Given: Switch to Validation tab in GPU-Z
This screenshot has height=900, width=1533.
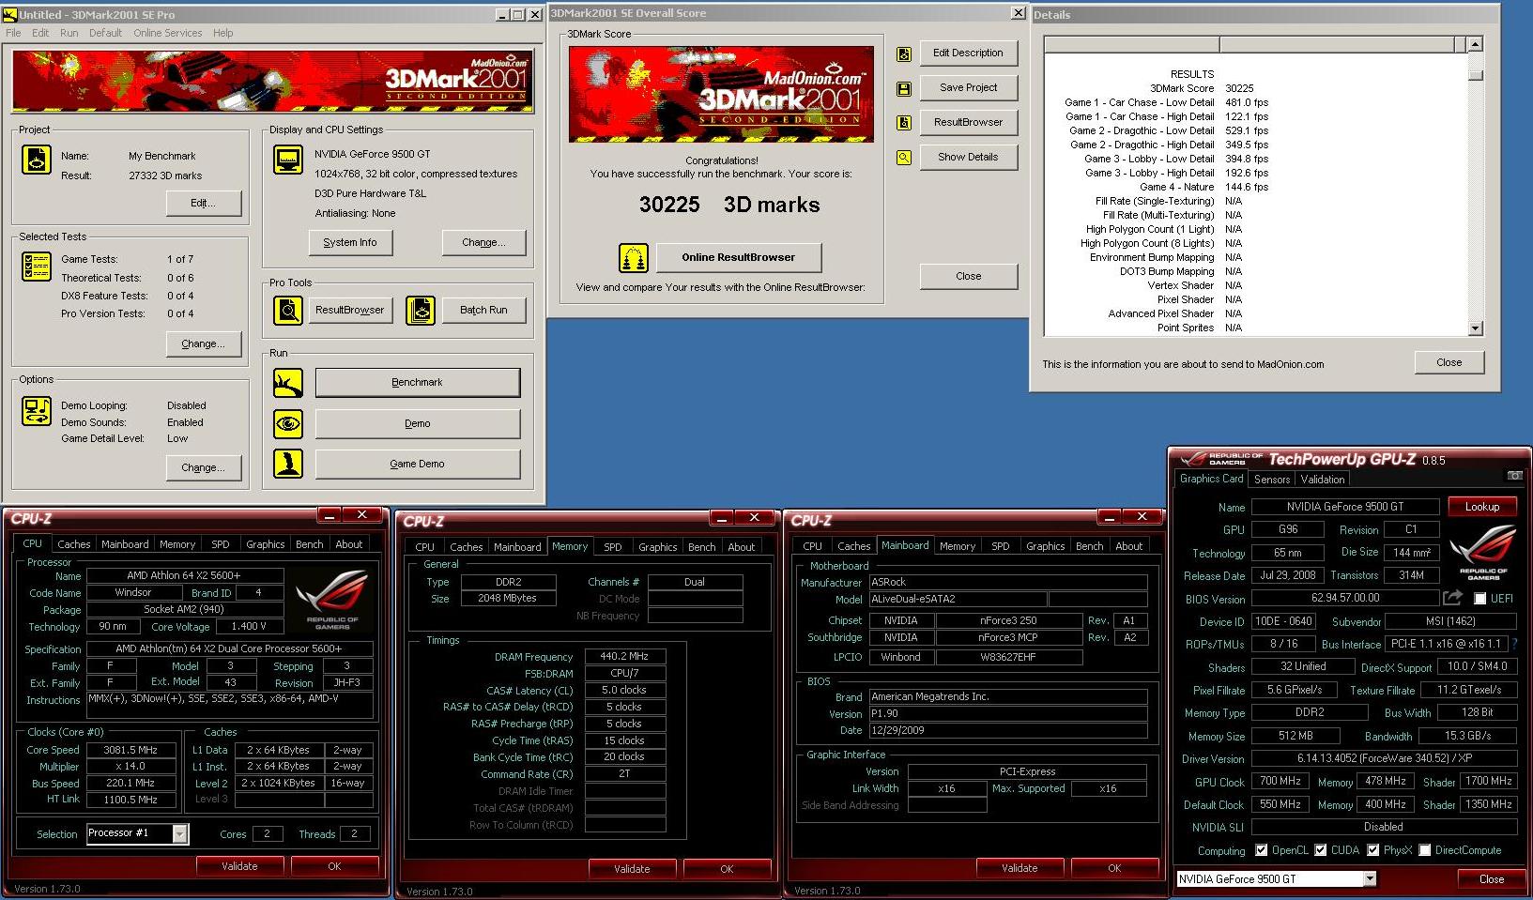Looking at the screenshot, I should [x=1322, y=480].
